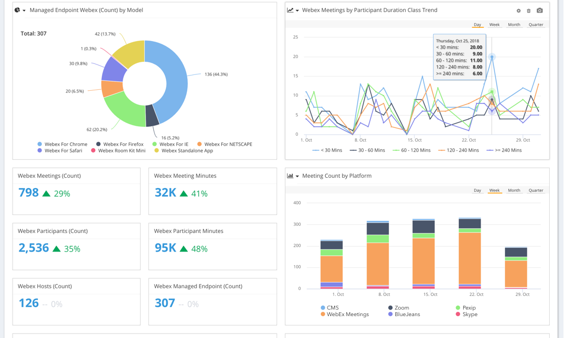Image resolution: width=564 pixels, height=338 pixels.
Task: Click the Zoom color dot in platform legend
Action: tap(390, 308)
